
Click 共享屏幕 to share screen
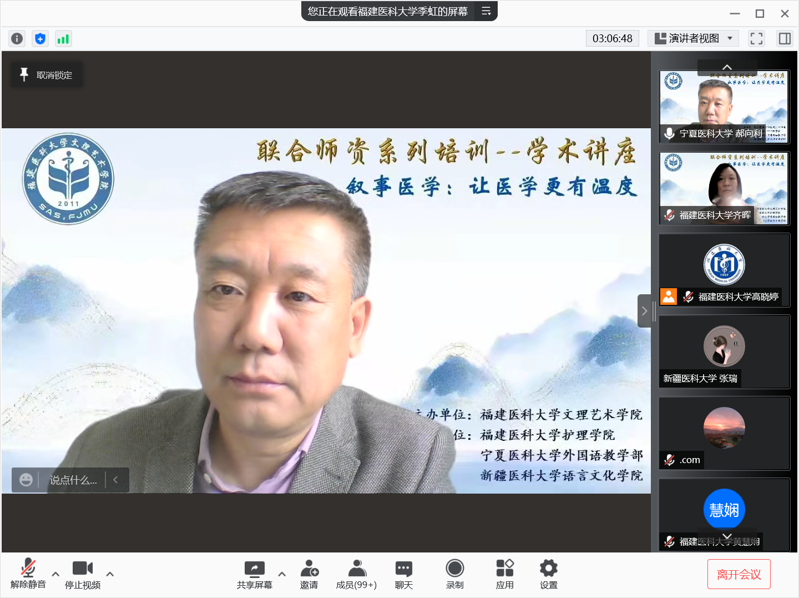point(254,574)
